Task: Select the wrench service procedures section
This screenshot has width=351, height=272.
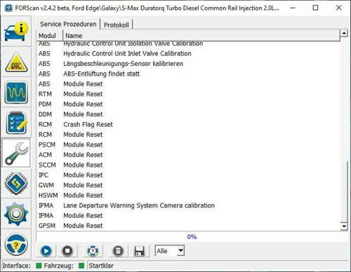Action: [x=16, y=153]
